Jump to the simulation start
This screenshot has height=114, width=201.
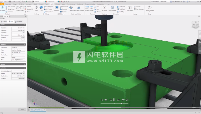pos(102,100)
